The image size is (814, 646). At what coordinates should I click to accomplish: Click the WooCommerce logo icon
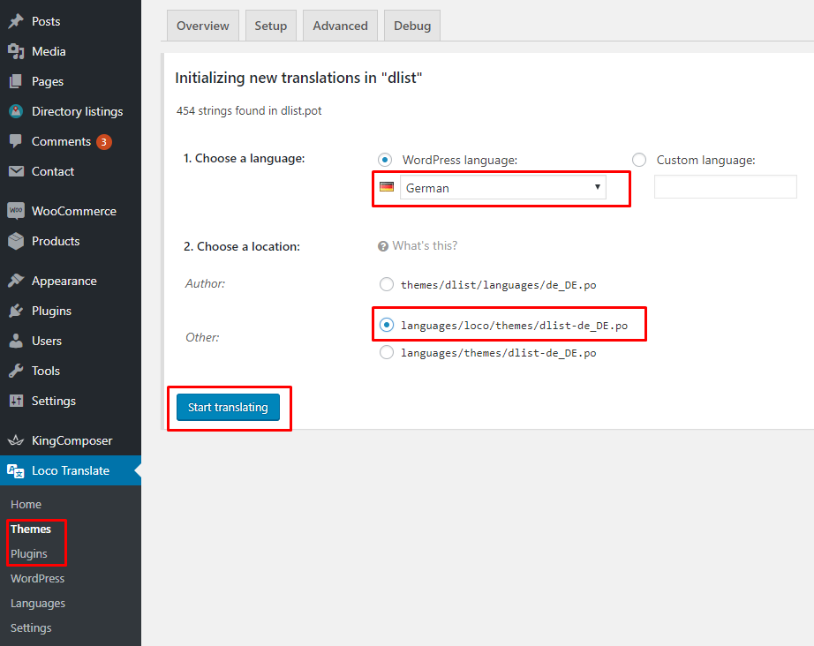(16, 211)
